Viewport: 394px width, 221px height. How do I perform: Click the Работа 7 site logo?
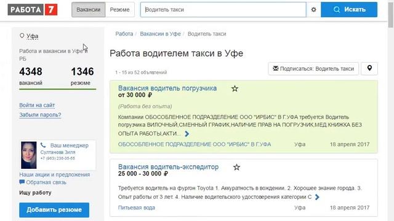tap(33, 10)
